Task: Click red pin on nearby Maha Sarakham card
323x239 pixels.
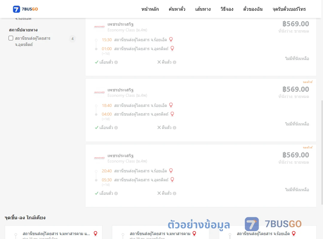Action: click(194, 233)
